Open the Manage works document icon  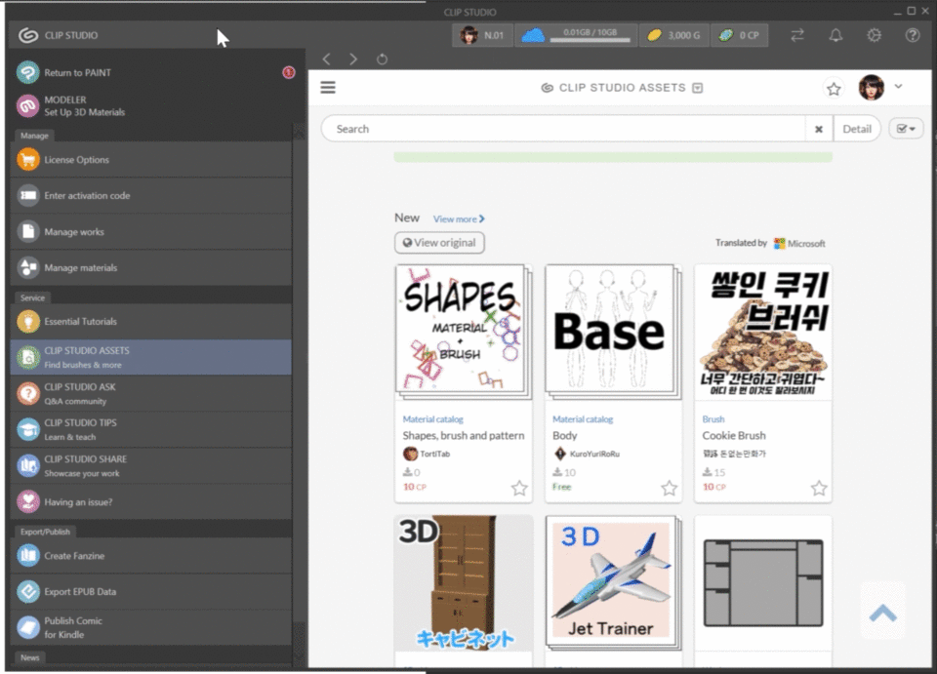(27, 231)
